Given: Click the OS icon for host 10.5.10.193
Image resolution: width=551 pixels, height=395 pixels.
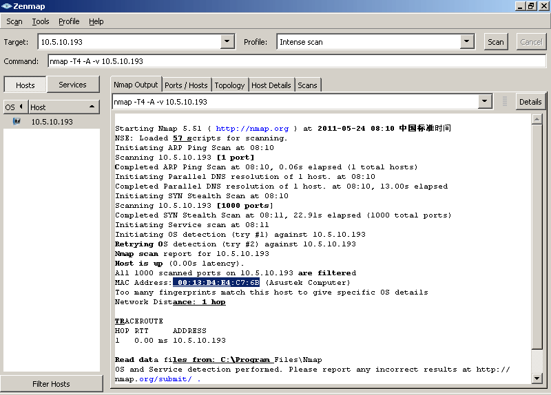Looking at the screenshot, I should (x=16, y=122).
